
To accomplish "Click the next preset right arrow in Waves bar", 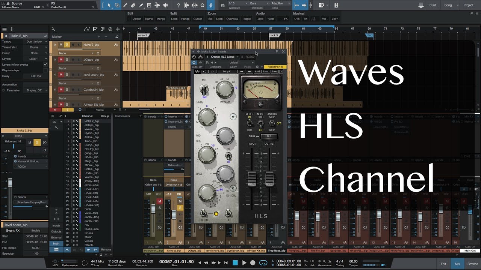I will (250, 71).
